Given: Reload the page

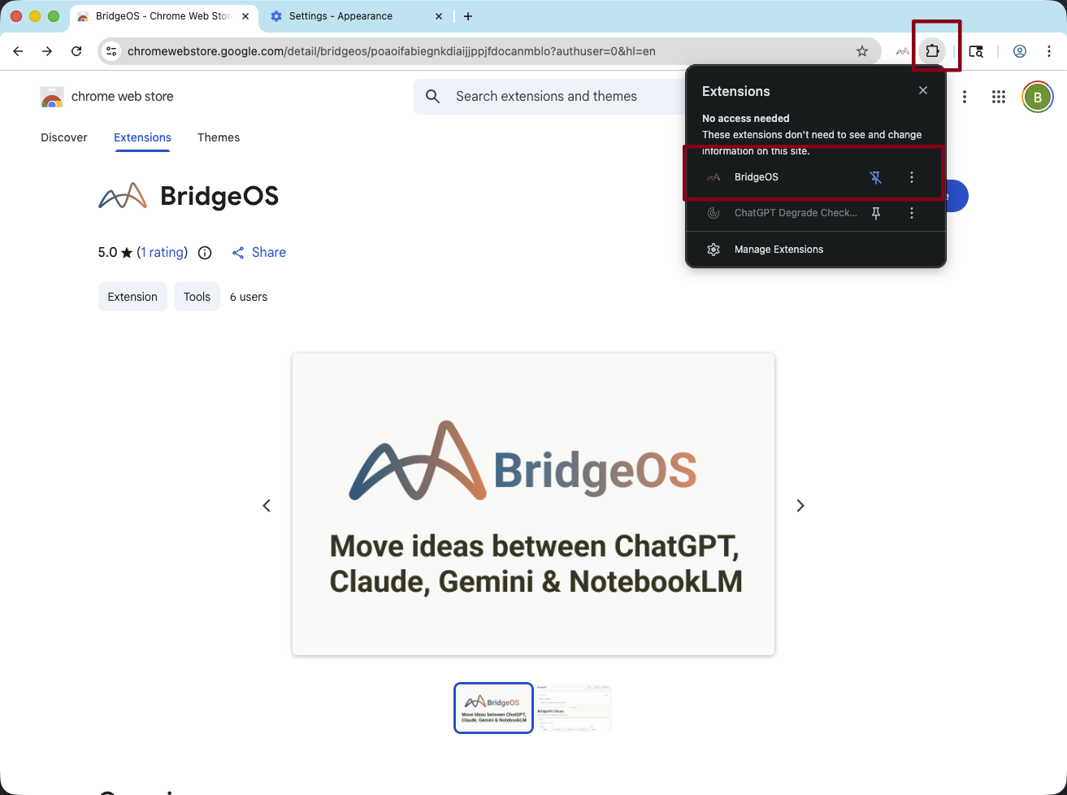Looking at the screenshot, I should coord(76,51).
